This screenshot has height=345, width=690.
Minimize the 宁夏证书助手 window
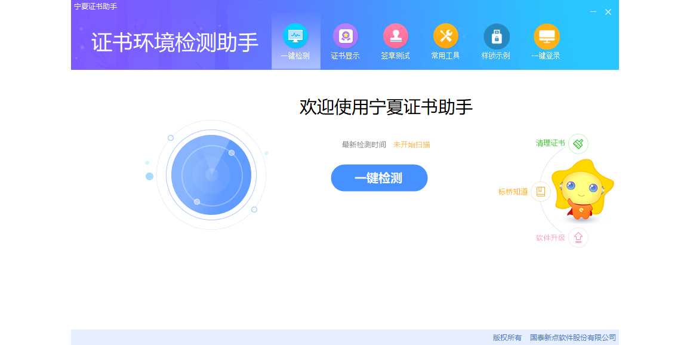click(x=593, y=12)
